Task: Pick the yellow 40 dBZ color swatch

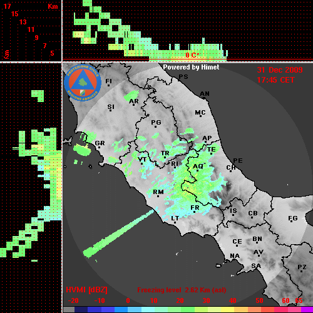Action: [227, 310]
